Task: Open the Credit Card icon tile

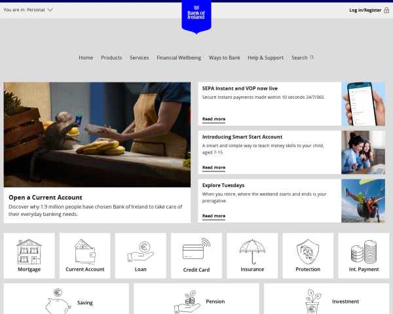Action: 196,251
